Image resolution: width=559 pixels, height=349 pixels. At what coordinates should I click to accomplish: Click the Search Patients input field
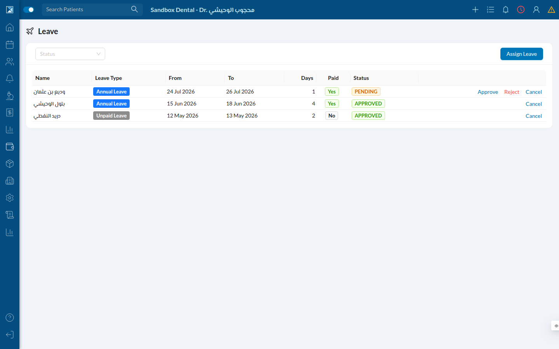pos(87,9)
